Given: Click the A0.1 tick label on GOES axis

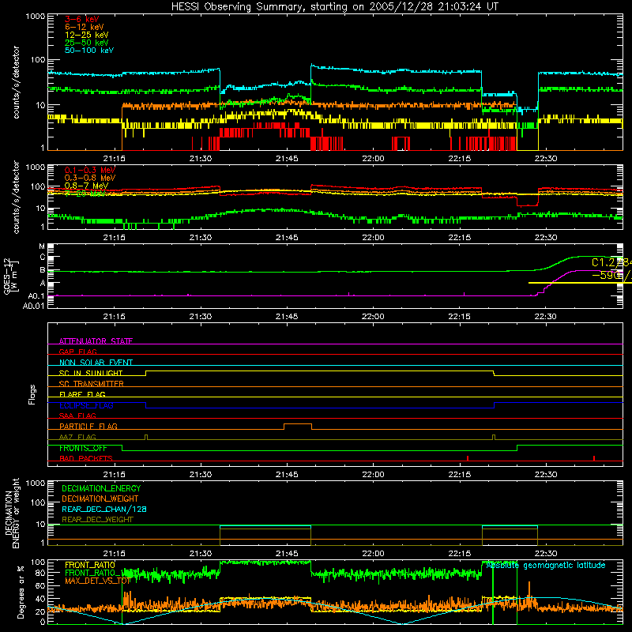Looking at the screenshot, I should tap(36, 296).
